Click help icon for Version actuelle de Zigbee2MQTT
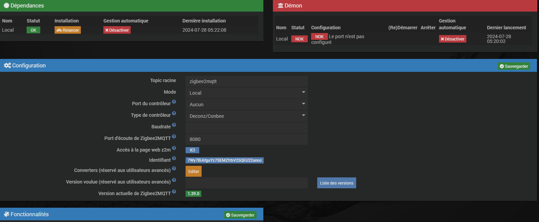 coord(174,191)
